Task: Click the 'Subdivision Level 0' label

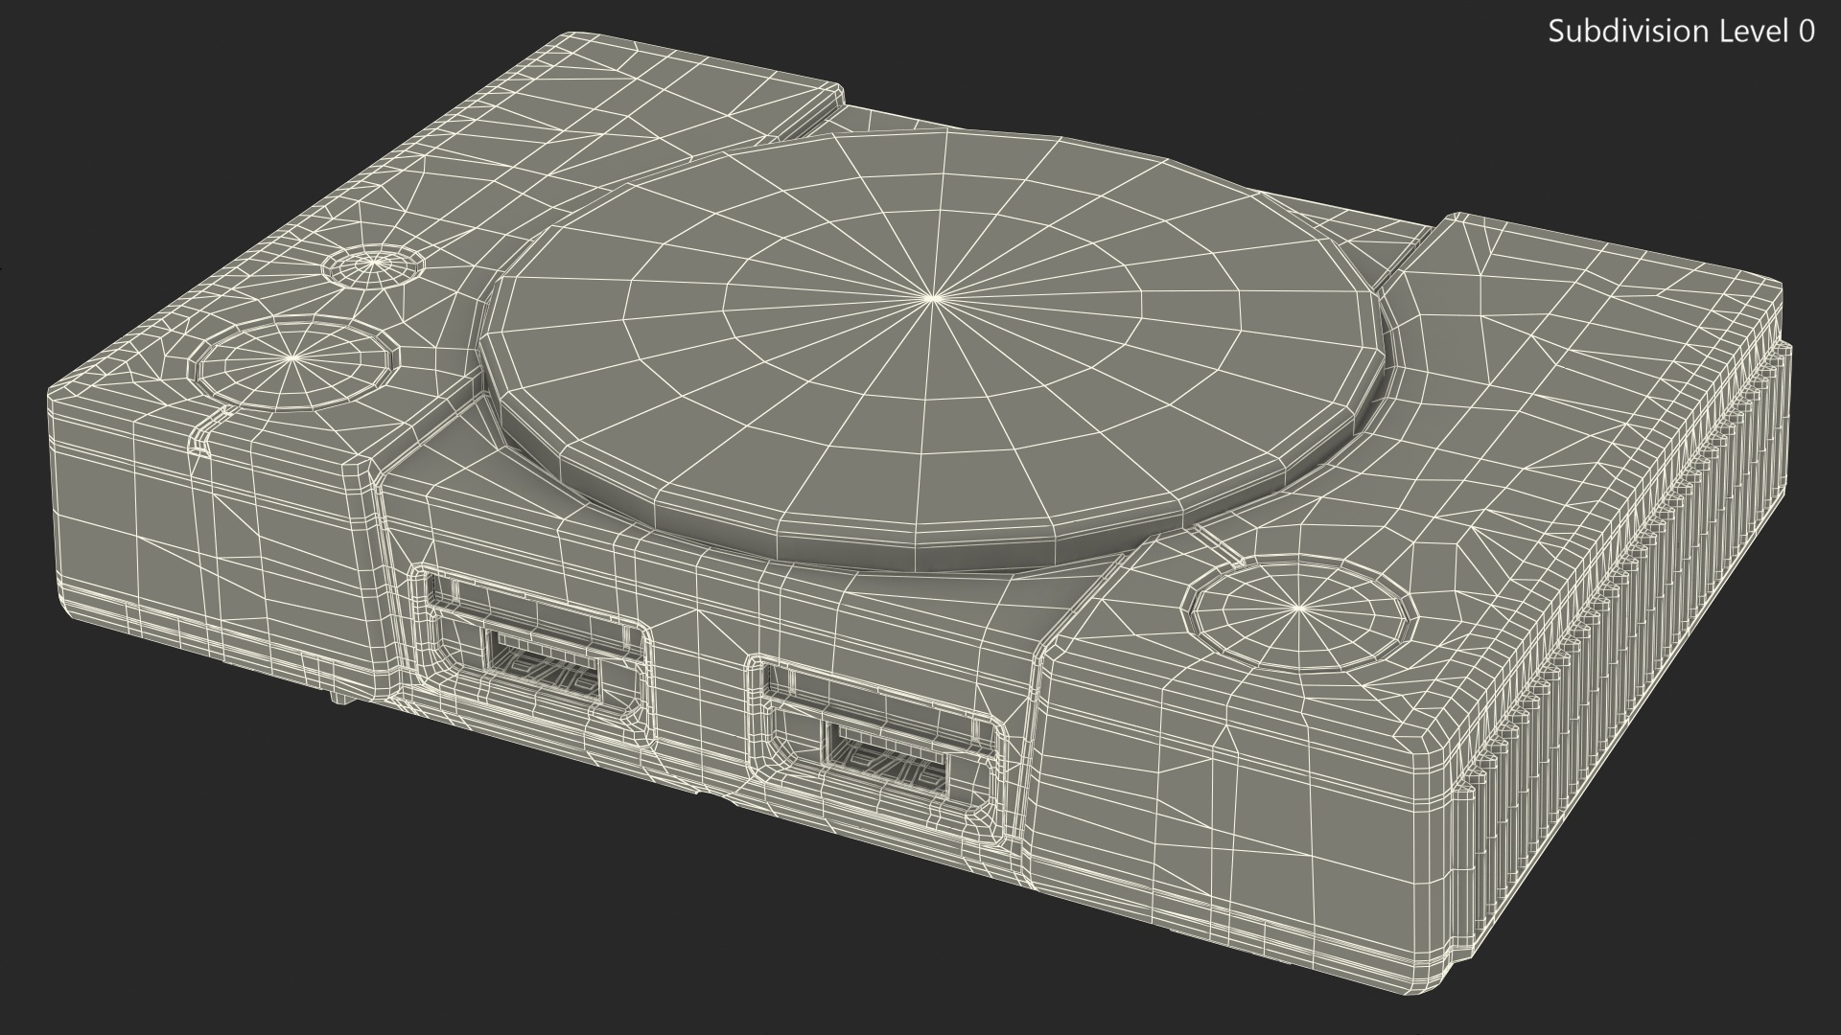Action: click(1682, 32)
